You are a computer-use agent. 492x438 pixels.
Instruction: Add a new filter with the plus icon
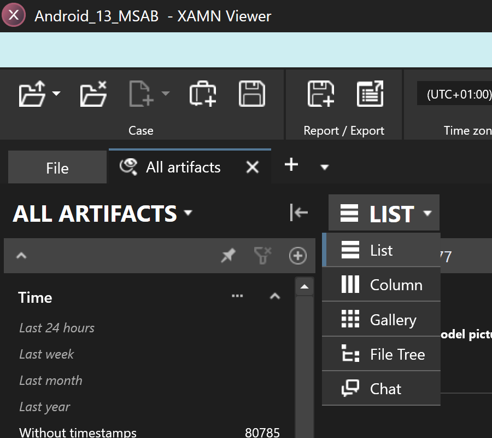click(297, 255)
